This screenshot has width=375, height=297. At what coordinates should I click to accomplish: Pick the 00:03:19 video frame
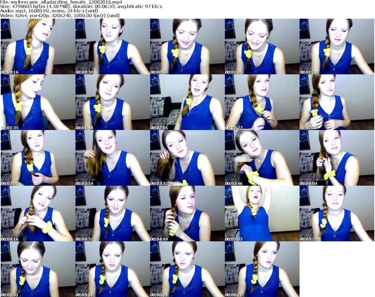pos(113,158)
